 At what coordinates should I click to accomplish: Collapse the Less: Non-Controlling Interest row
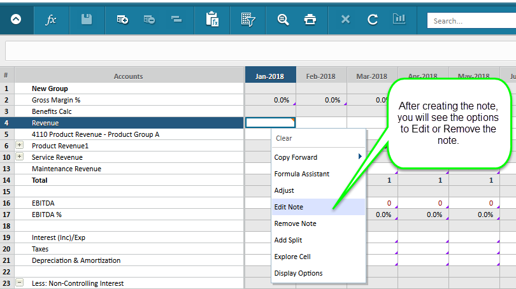19,283
